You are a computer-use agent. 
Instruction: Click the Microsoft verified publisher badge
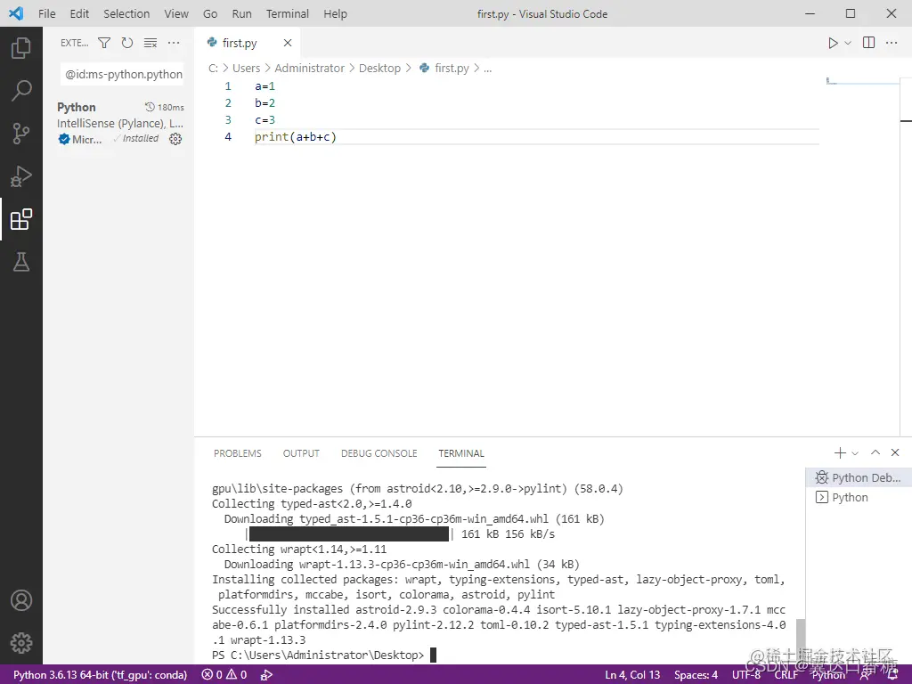[64, 139]
